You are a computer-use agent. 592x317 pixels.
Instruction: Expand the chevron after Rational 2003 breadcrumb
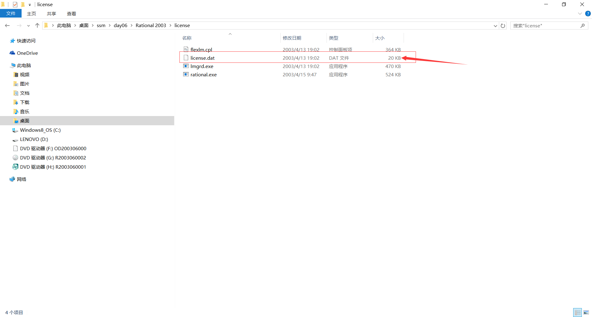170,26
